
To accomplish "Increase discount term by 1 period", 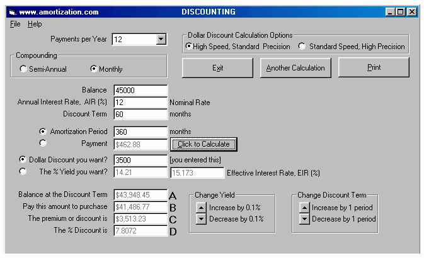I will tap(304, 207).
